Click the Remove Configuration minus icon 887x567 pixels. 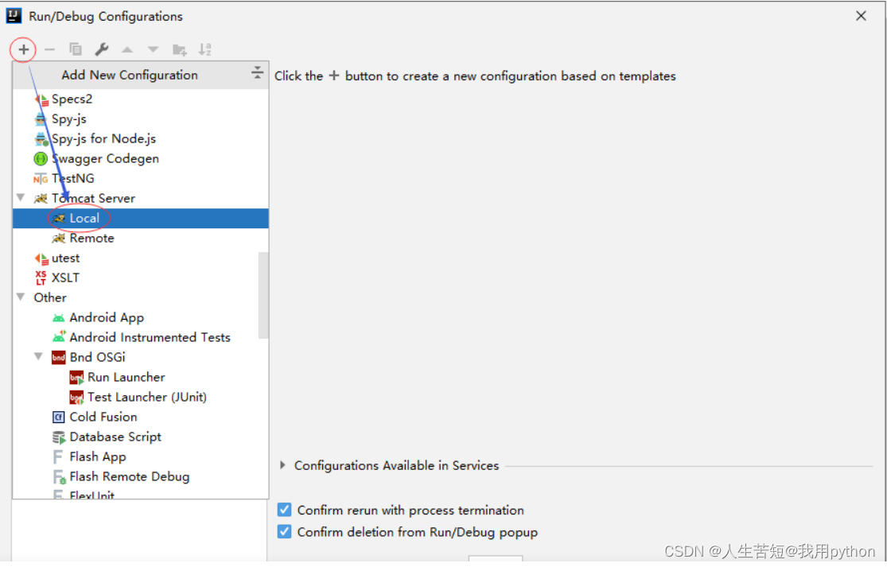[x=49, y=50]
